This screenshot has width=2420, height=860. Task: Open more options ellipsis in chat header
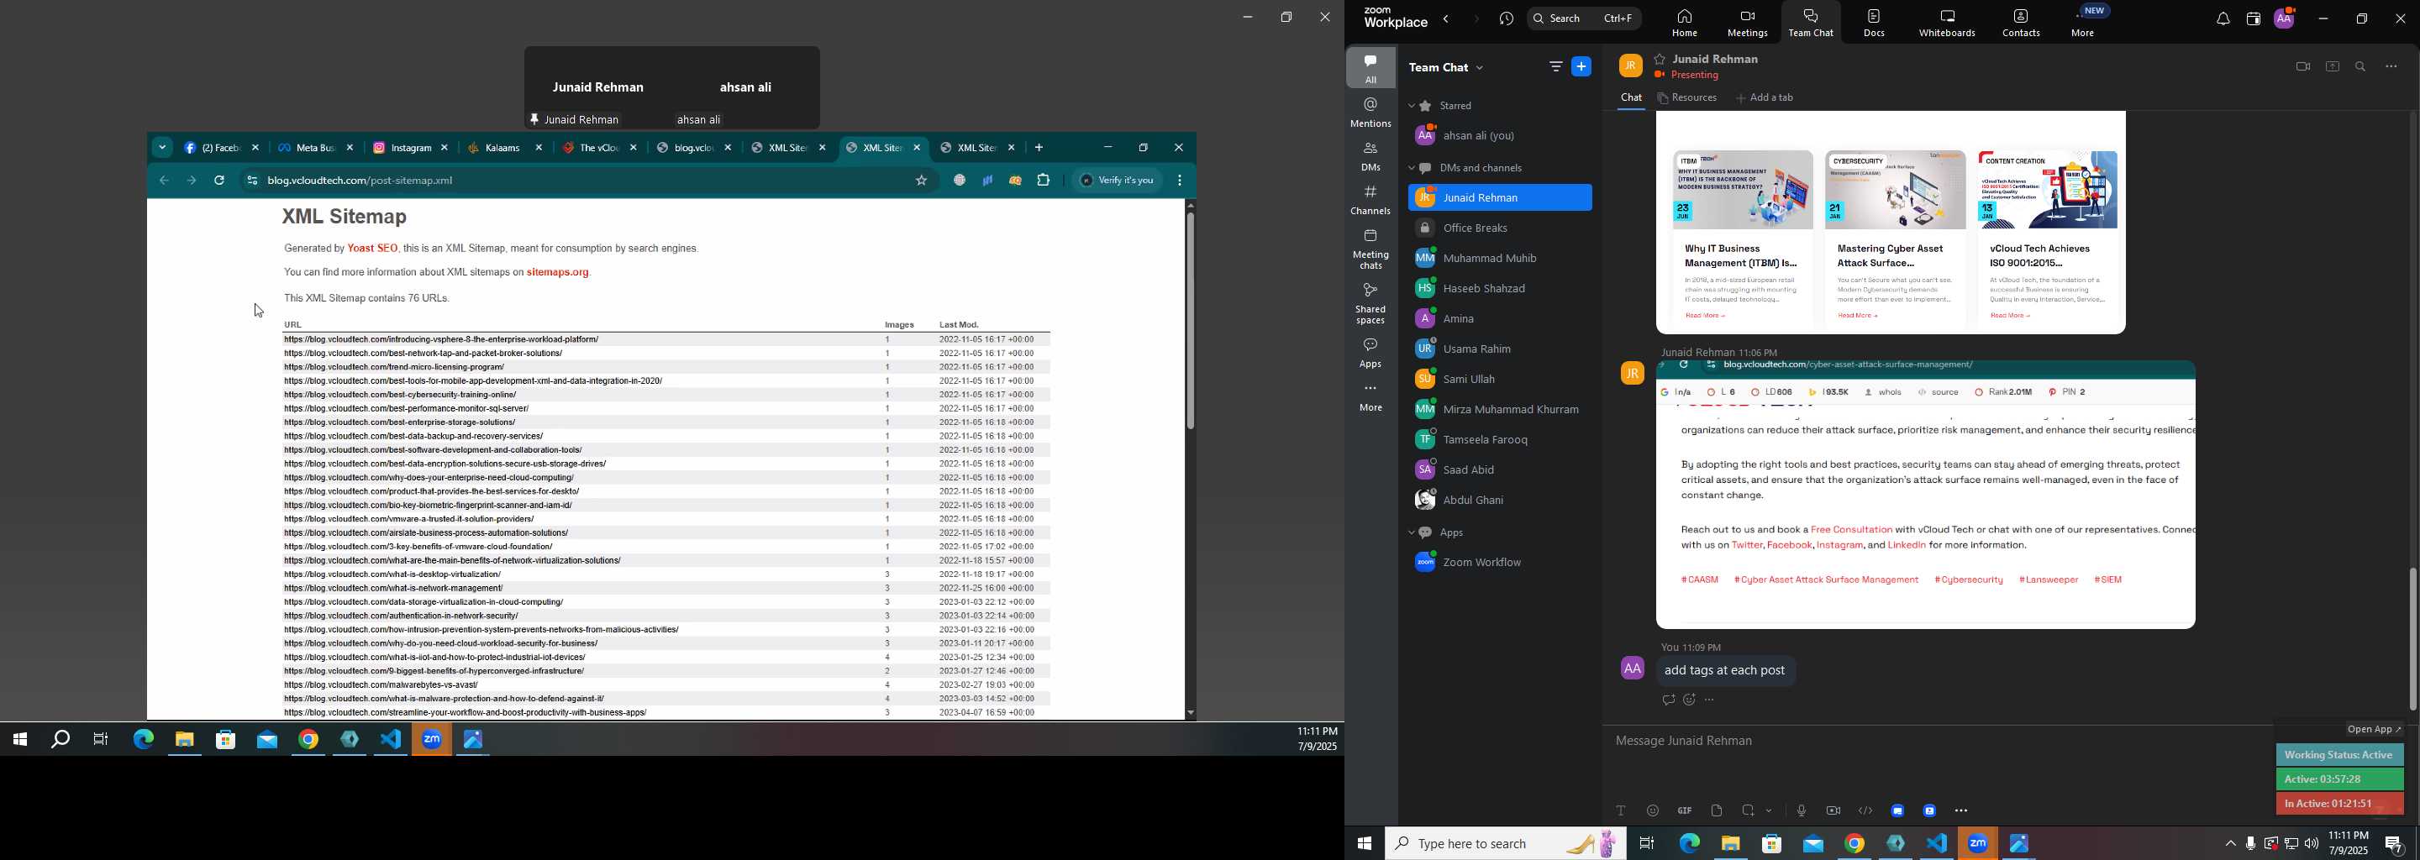[x=2391, y=66]
